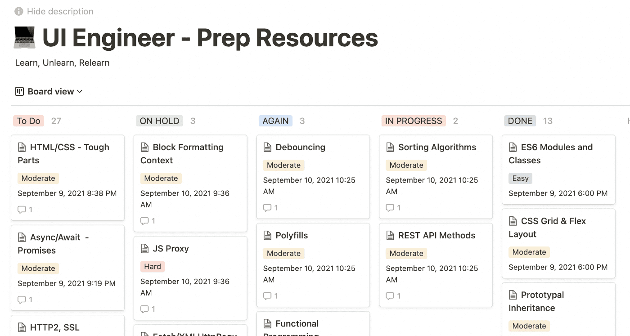The height and width of the screenshot is (336, 630).
Task: Open the comment icon on Sorting Algorithms card
Action: point(391,207)
